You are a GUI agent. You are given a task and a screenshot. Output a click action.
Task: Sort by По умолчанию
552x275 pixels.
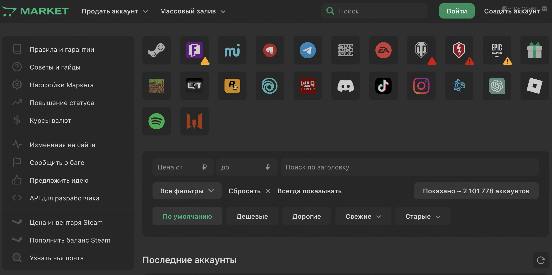(187, 216)
